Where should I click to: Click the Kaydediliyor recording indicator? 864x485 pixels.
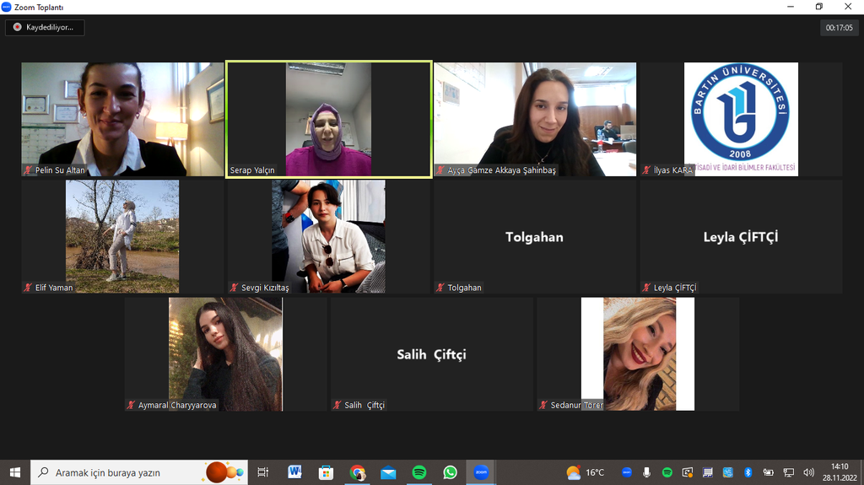[x=45, y=27]
